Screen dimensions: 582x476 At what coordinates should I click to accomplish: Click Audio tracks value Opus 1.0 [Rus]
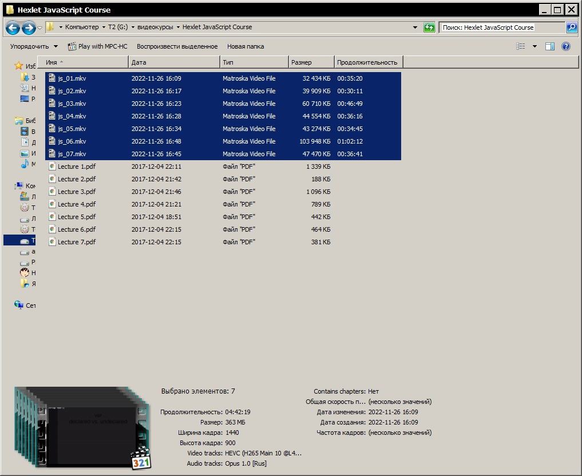(x=246, y=463)
